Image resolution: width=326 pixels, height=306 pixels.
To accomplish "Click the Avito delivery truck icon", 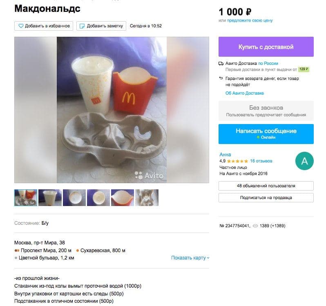I will pyautogui.click(x=221, y=64).
